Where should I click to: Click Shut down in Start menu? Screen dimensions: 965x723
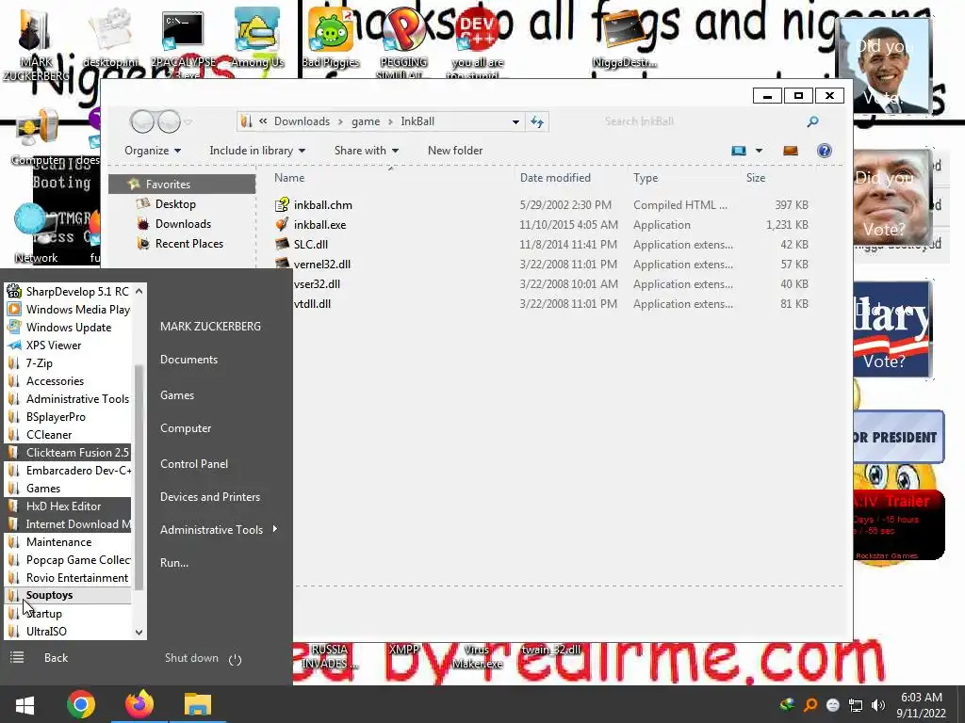[191, 658]
